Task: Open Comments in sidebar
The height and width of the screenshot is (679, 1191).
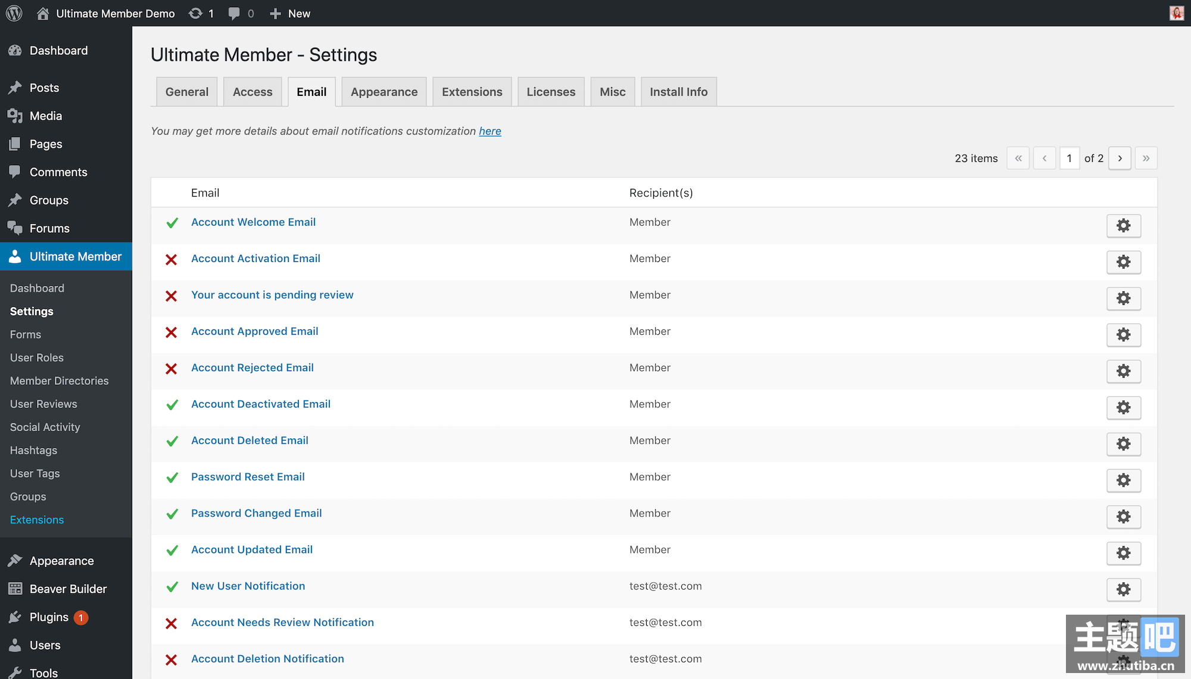Action: pos(66,172)
